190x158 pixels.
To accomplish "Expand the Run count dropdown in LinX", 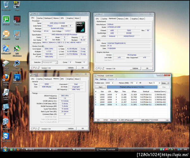I will coord(159,83).
